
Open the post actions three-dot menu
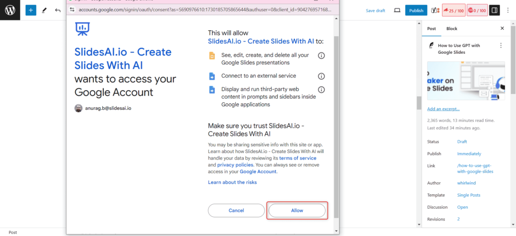500,45
